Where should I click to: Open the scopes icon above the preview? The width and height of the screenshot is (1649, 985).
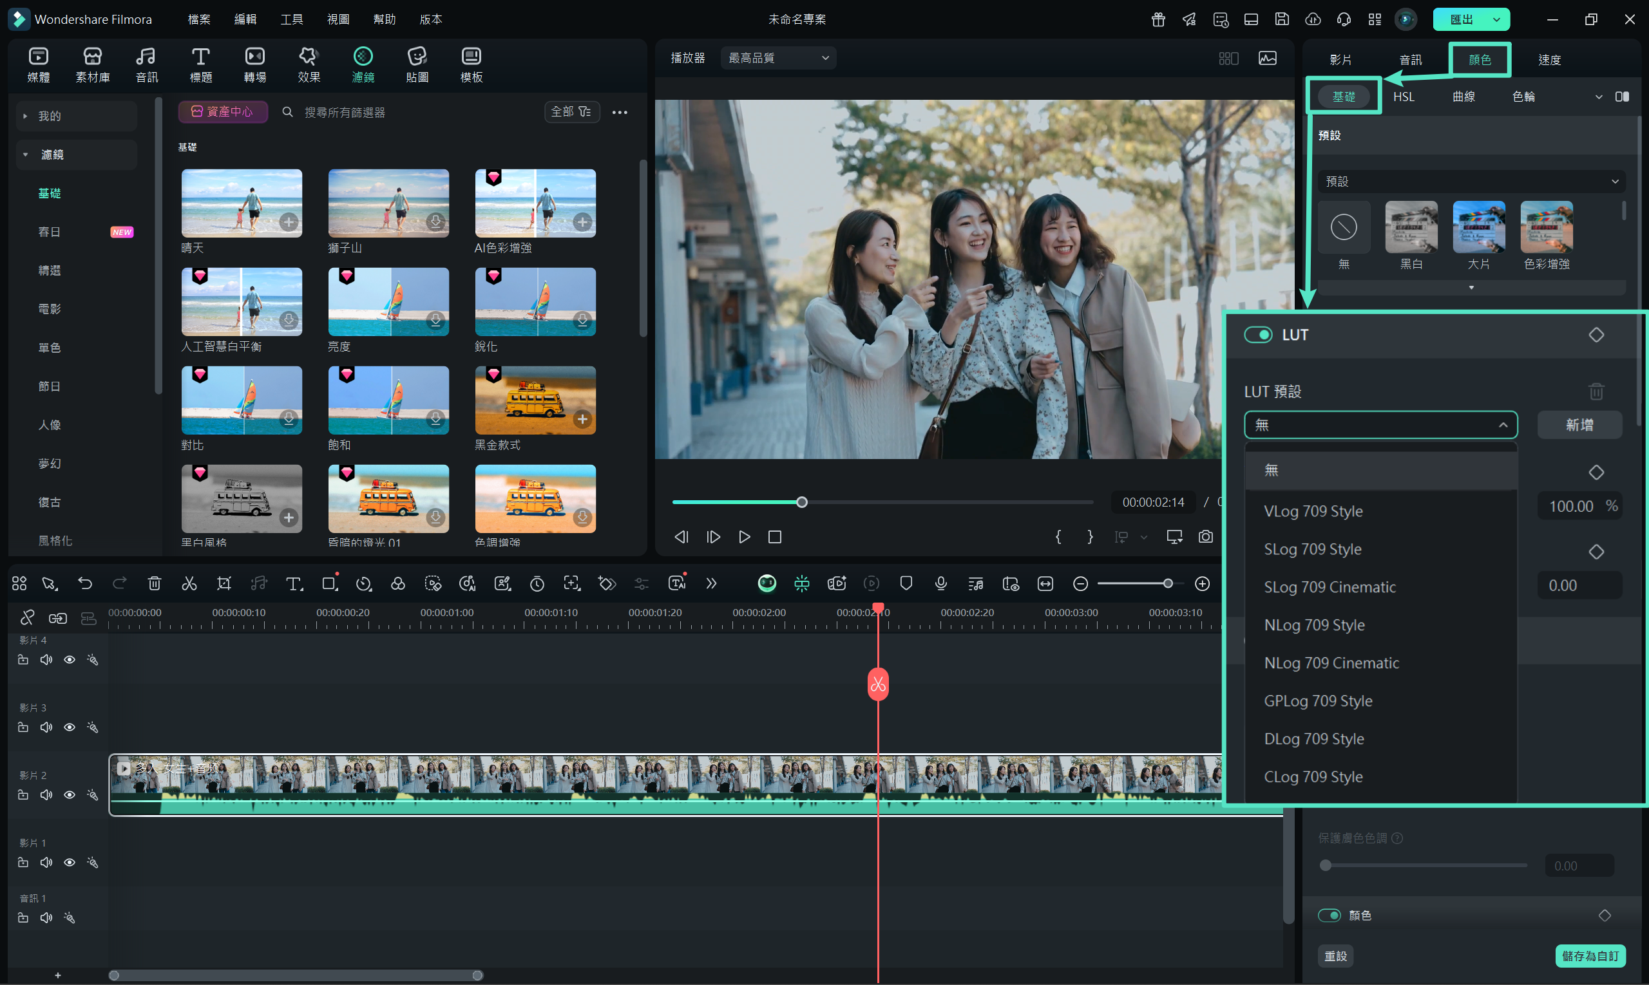point(1267,59)
